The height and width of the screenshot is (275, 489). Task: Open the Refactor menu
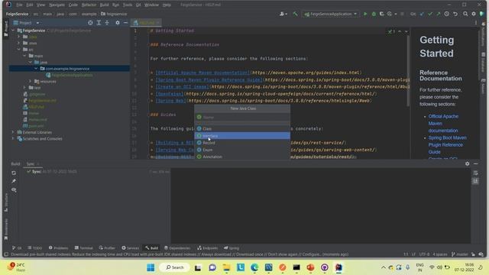pos(89,5)
